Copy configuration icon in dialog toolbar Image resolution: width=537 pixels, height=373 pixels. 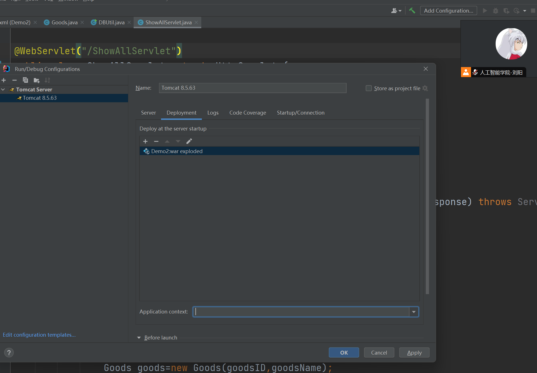[x=25, y=80]
